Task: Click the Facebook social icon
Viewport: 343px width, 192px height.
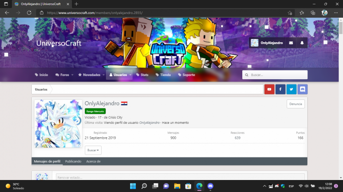Action: point(280,89)
